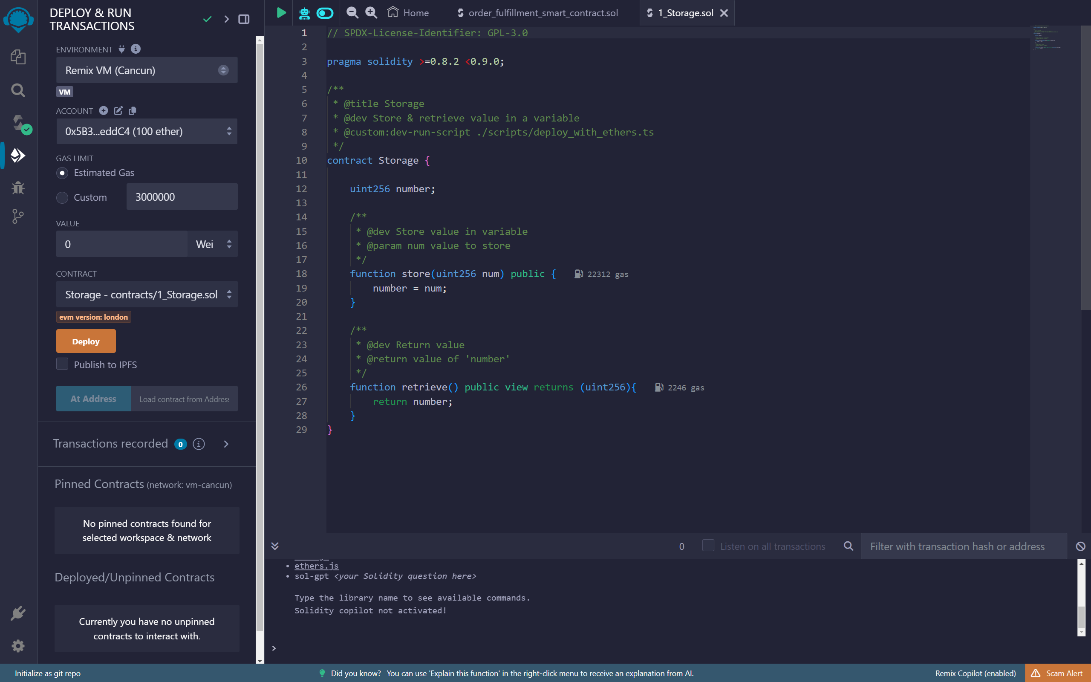Zoom out the editor font
This screenshot has height=682, width=1091.
click(x=352, y=13)
